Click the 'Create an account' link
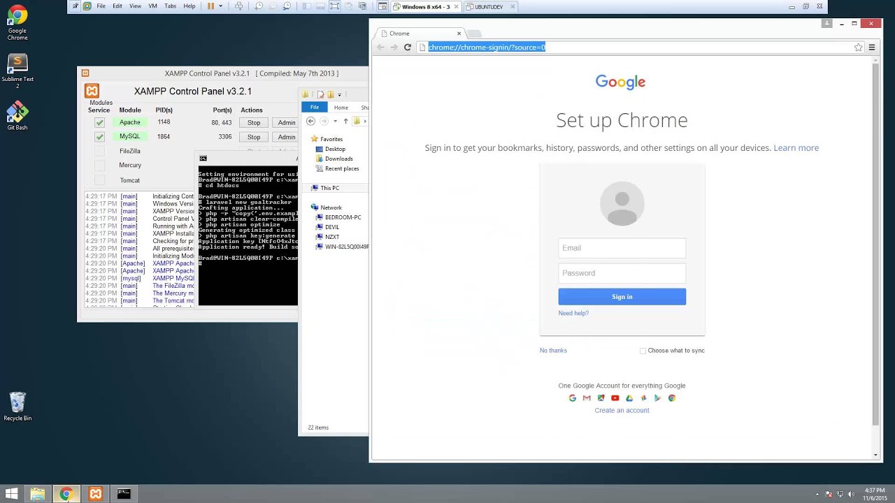 [x=622, y=410]
